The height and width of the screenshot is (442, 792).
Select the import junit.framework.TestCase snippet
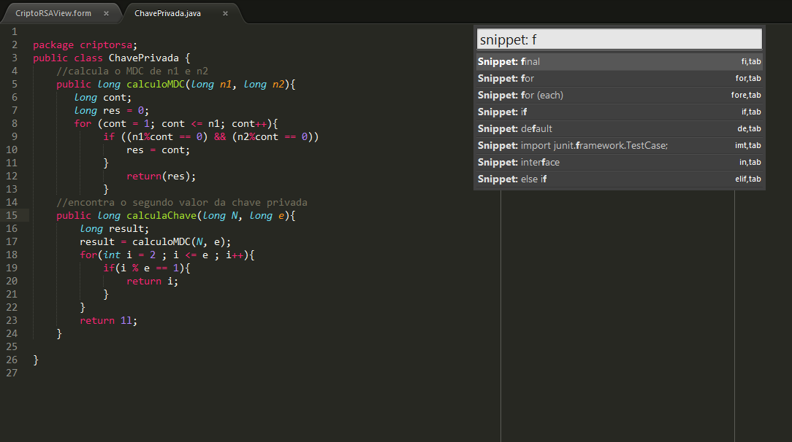point(570,145)
